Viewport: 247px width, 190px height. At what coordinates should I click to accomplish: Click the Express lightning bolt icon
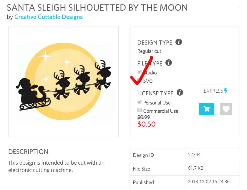(x=226, y=90)
